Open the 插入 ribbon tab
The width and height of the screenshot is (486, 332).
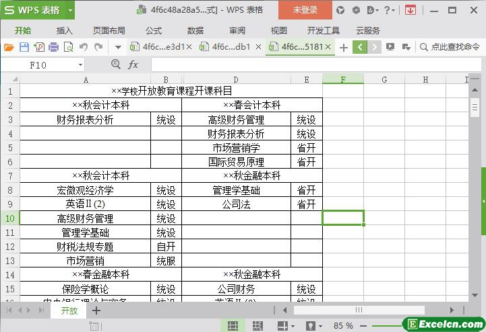pos(65,31)
